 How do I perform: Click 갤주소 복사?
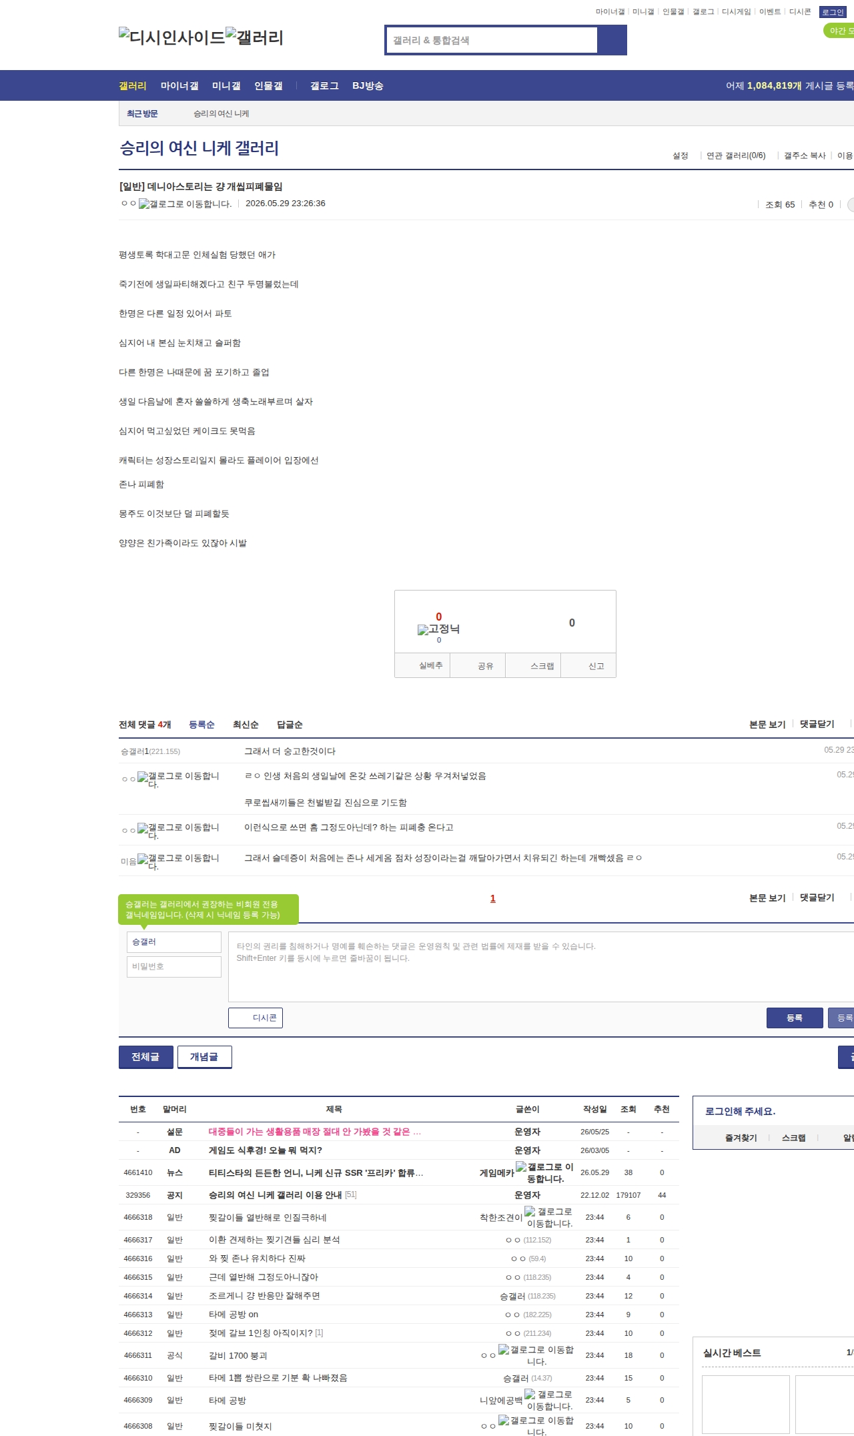tap(805, 155)
